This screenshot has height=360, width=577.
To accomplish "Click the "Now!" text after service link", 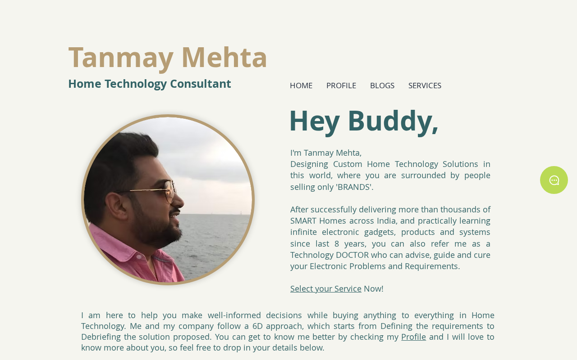I will [374, 289].
